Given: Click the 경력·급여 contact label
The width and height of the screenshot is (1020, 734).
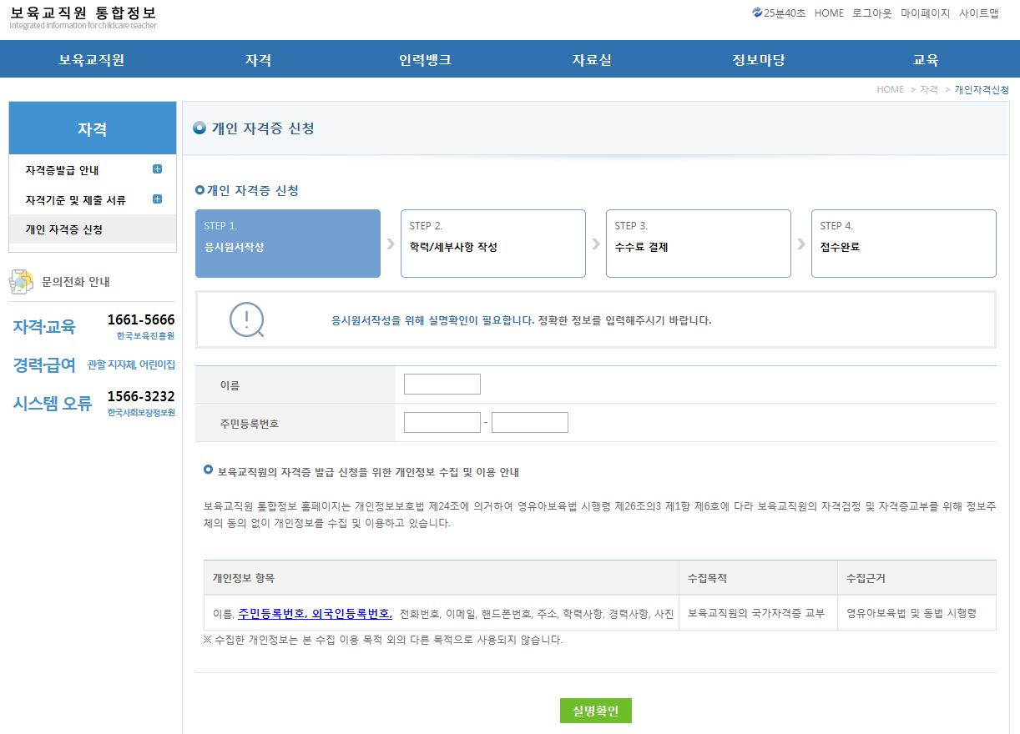Looking at the screenshot, I should click(x=44, y=365).
